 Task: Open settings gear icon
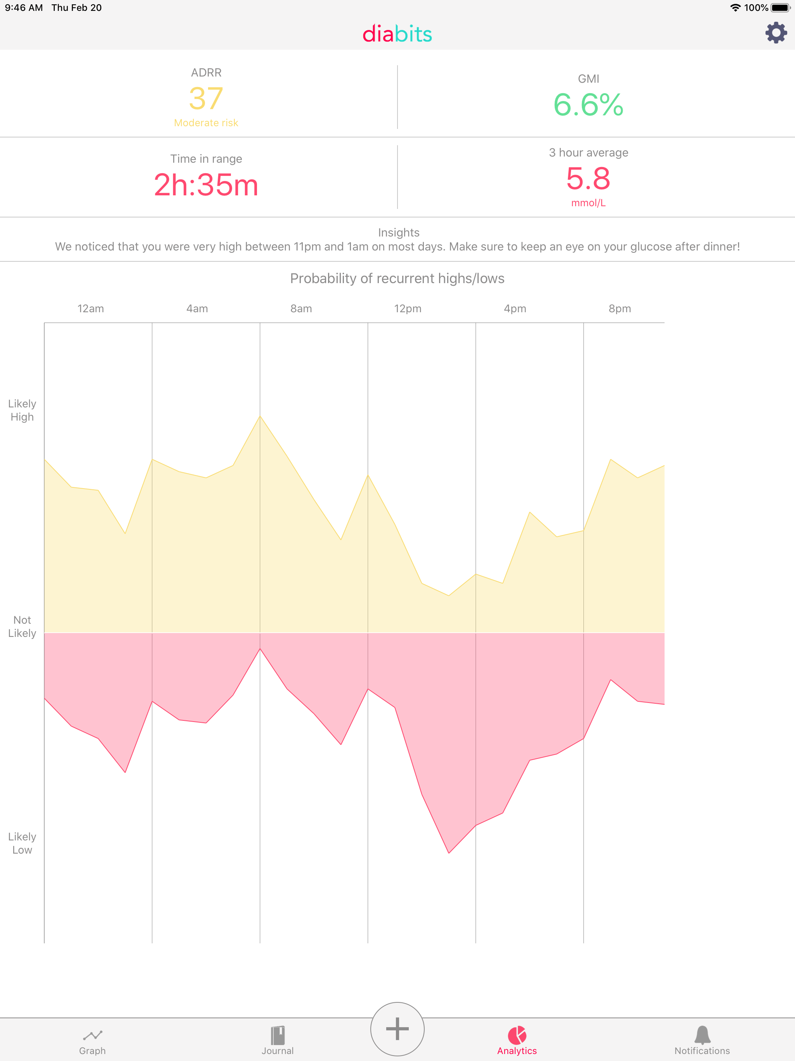(x=775, y=33)
